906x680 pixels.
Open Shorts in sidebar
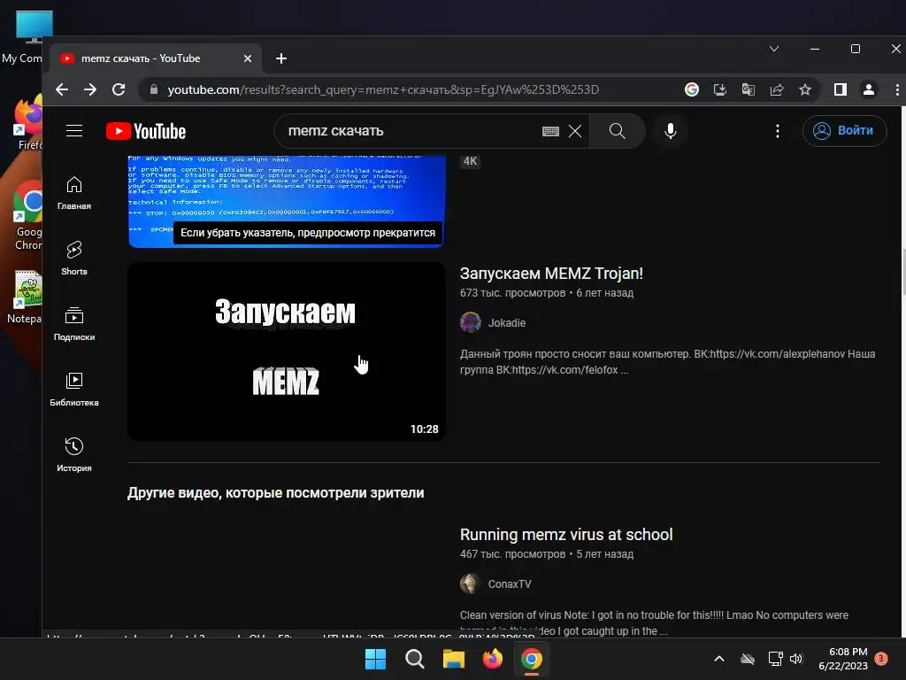tap(74, 259)
